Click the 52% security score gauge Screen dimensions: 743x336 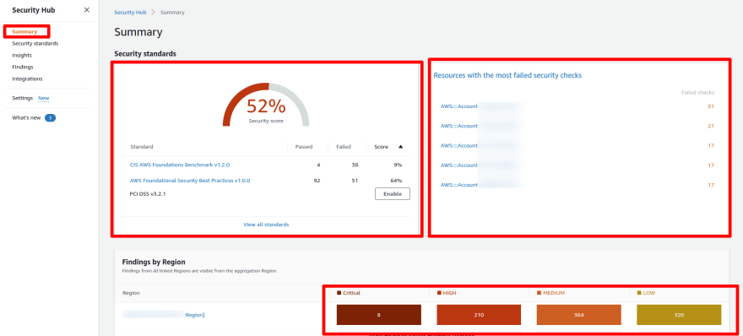tap(266, 105)
